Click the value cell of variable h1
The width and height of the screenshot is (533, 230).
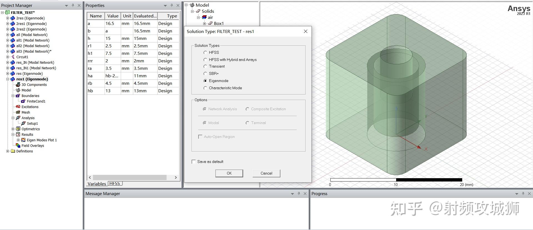(x=113, y=53)
